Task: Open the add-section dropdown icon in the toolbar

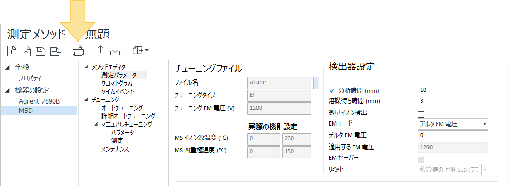Action: tap(141, 50)
